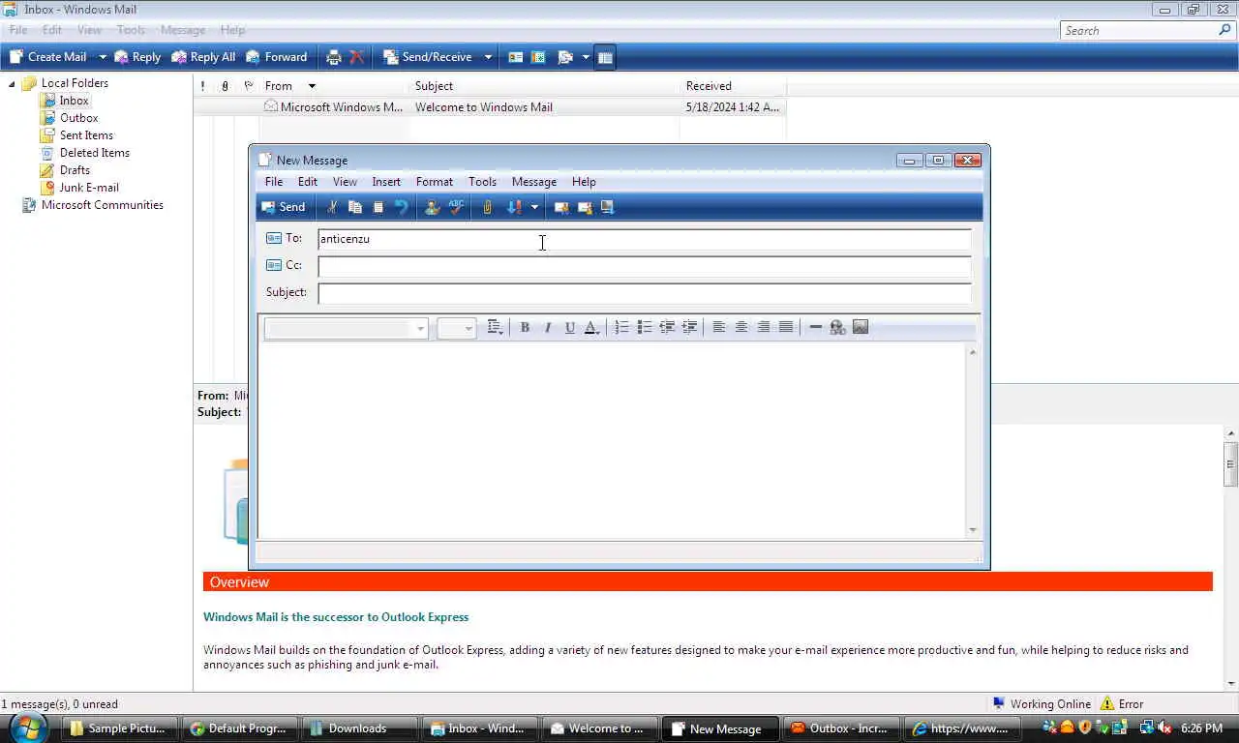The height and width of the screenshot is (743, 1239).
Task: Select the Drafts folder
Action: (x=75, y=170)
